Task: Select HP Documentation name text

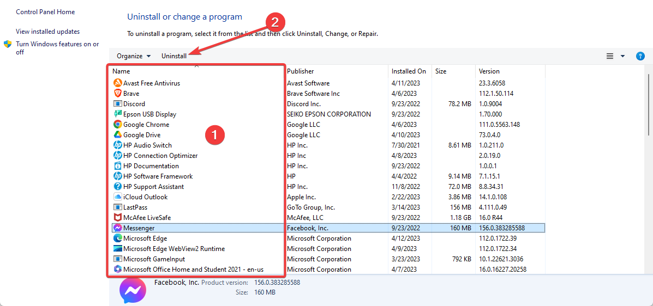Action: (x=151, y=166)
